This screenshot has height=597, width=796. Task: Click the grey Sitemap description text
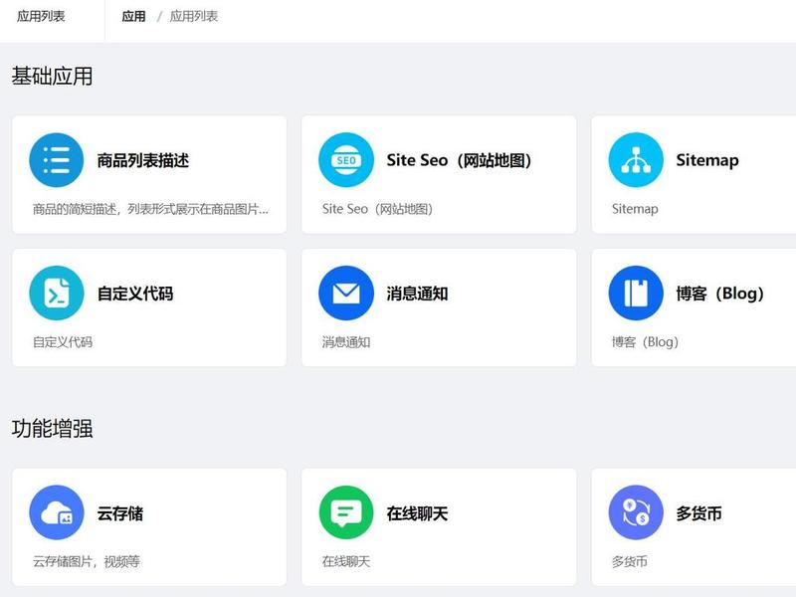(635, 209)
